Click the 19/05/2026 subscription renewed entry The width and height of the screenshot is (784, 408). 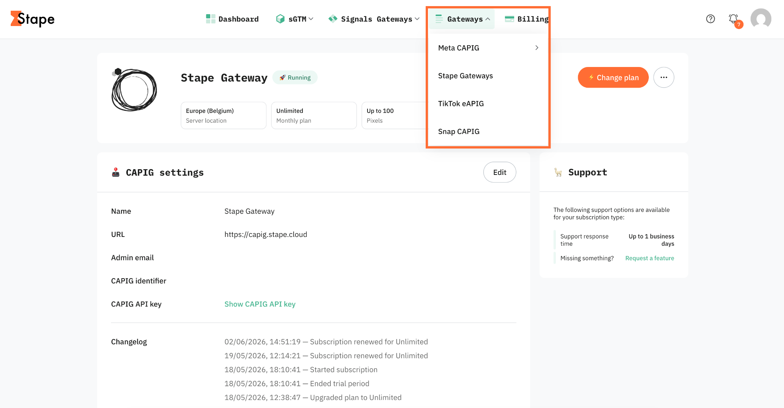point(326,356)
